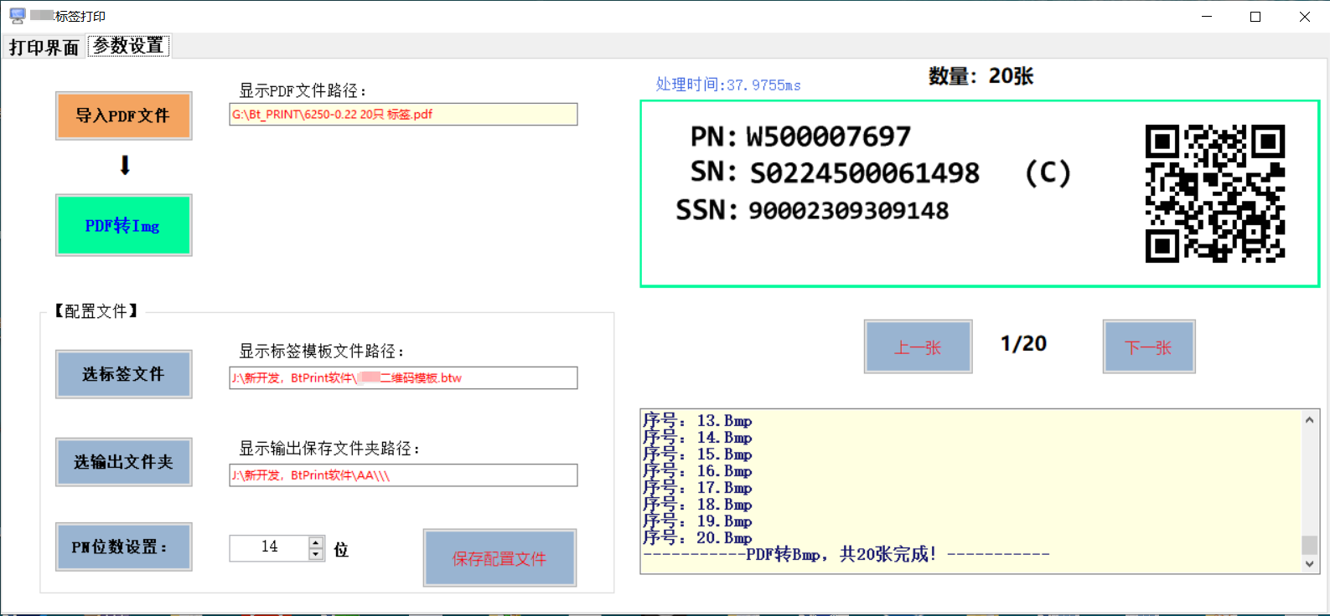Go to previous label with 上一张

click(x=919, y=346)
